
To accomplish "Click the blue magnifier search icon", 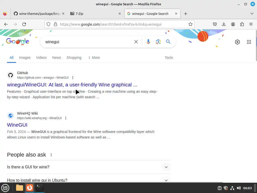I will 168,42.
